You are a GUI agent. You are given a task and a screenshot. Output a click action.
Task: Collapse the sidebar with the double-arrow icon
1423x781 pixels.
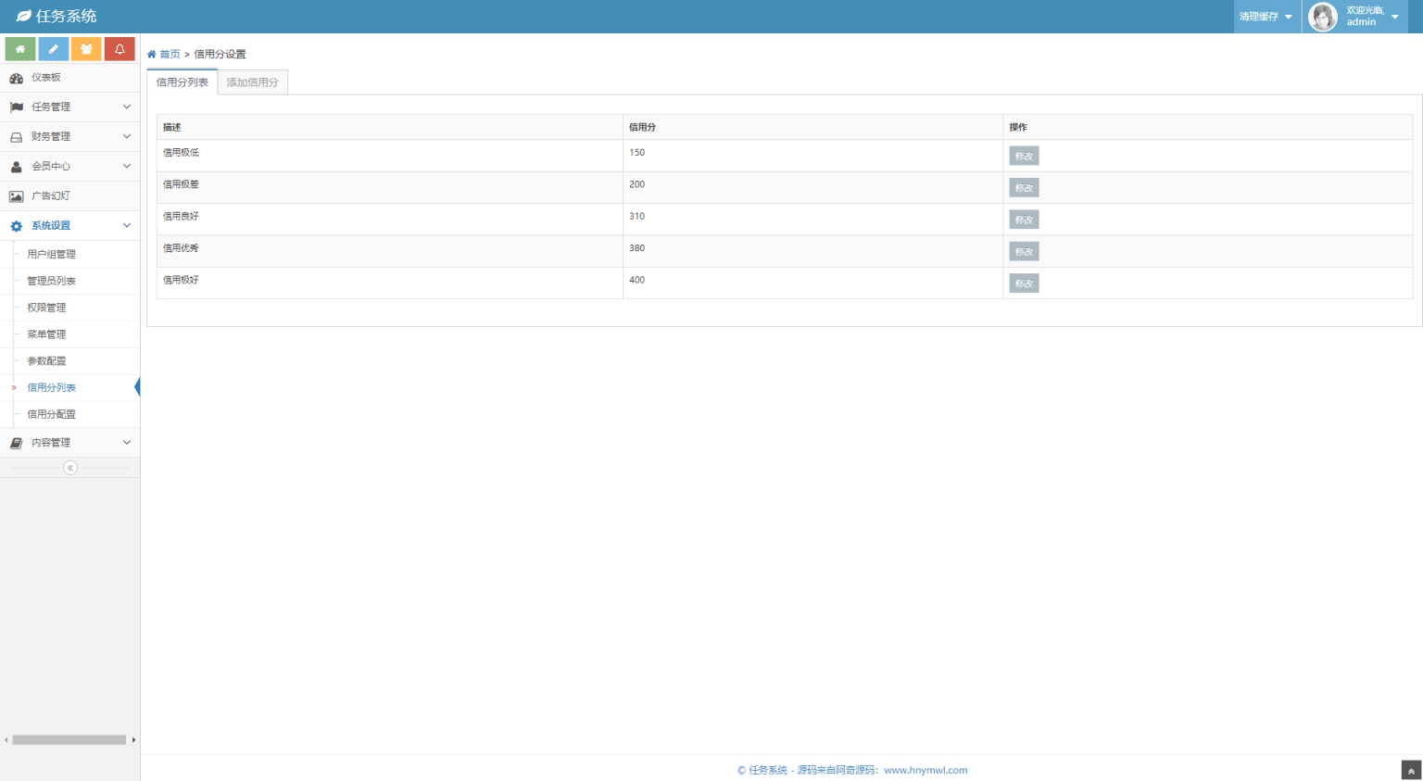pos(70,468)
